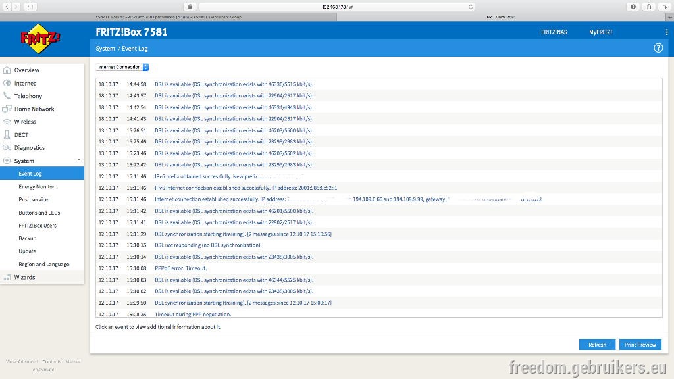Screen dimensions: 674x379
Task: Open the MyFRITZ! link
Action: (x=600, y=32)
